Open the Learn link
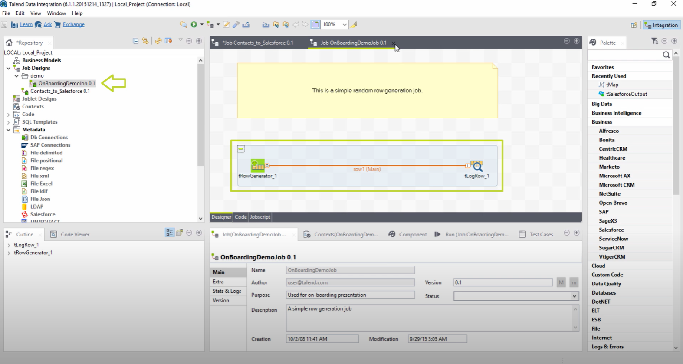The image size is (683, 364). tap(26, 25)
